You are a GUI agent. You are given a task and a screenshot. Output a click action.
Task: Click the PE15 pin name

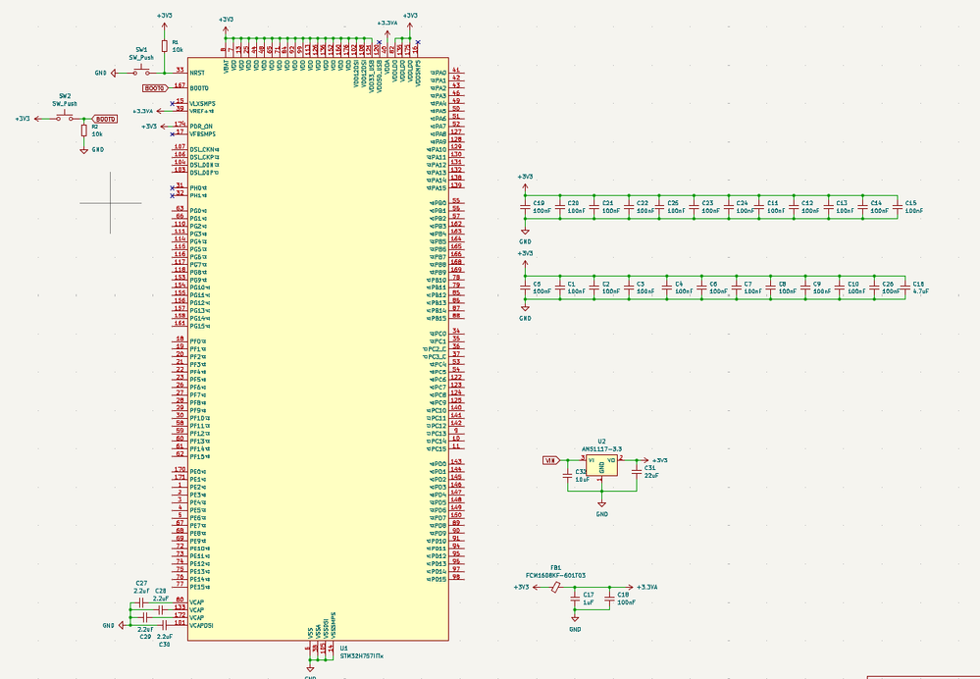click(197, 587)
